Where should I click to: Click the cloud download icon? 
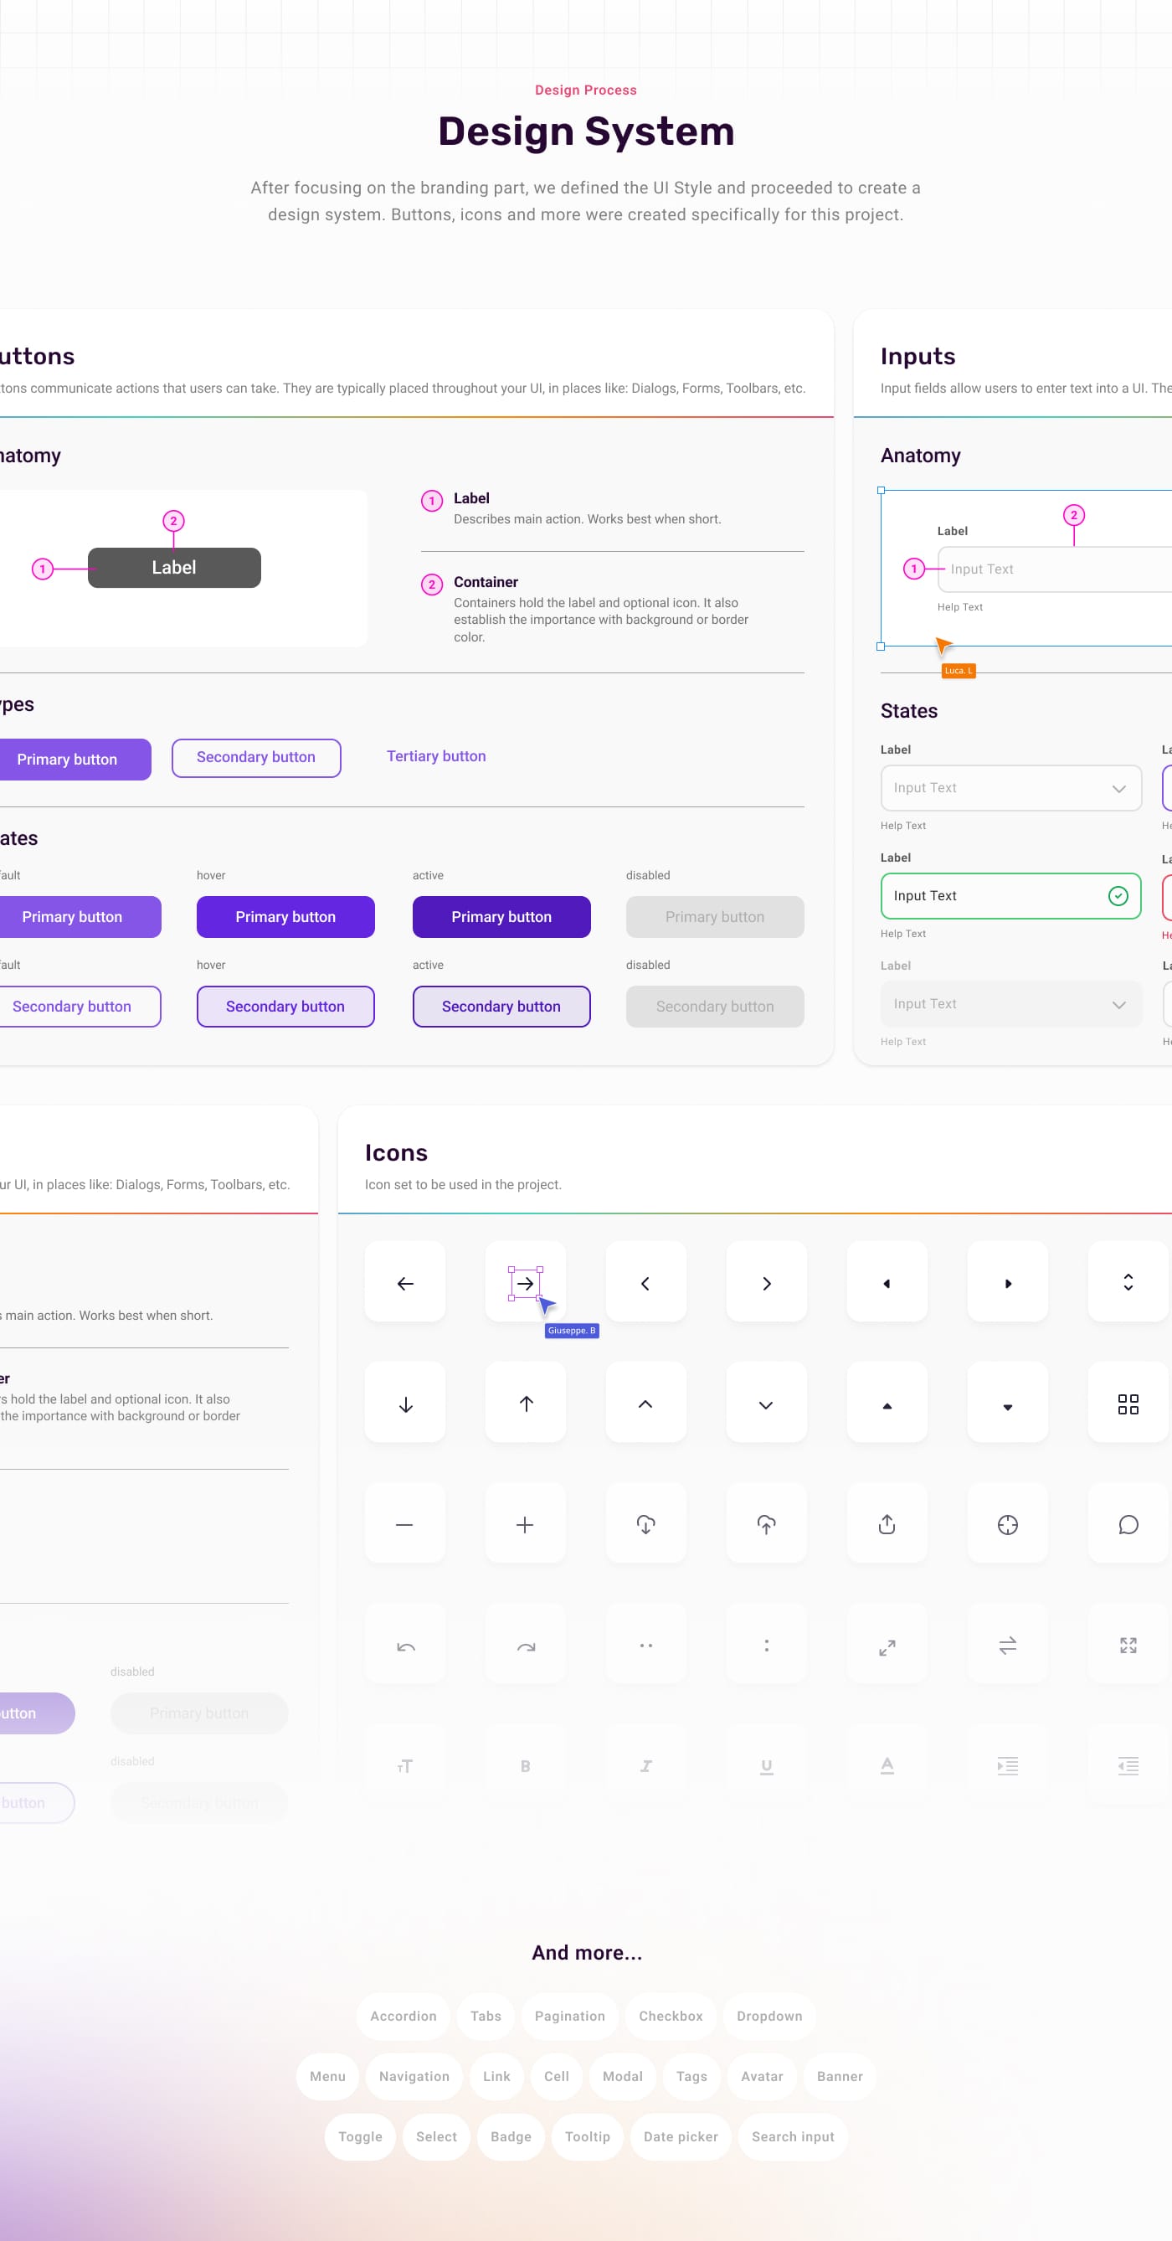tap(645, 1524)
